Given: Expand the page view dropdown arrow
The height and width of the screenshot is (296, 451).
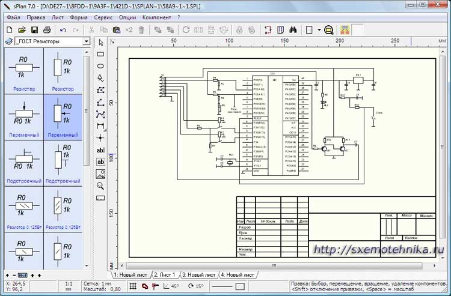Looking at the screenshot, I should pyautogui.click(x=319, y=29).
